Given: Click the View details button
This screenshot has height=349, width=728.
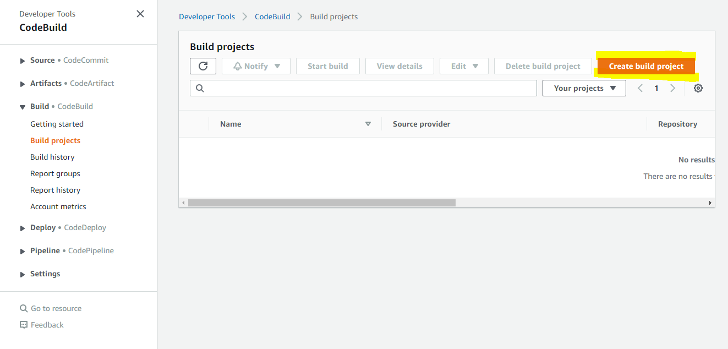Looking at the screenshot, I should (399, 66).
